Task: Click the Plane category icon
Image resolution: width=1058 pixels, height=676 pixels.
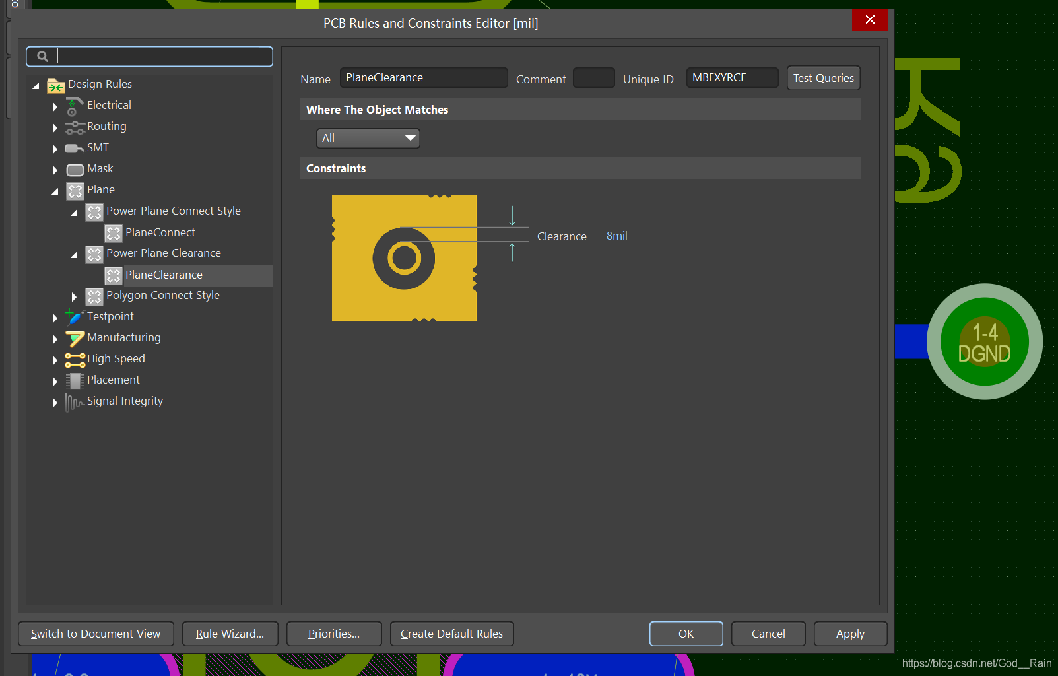Action: (75, 191)
